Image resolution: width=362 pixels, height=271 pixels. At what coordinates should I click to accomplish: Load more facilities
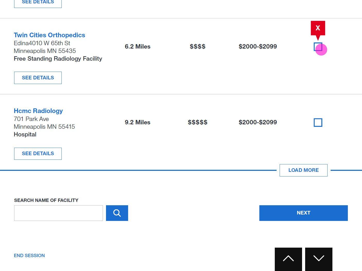point(304,170)
